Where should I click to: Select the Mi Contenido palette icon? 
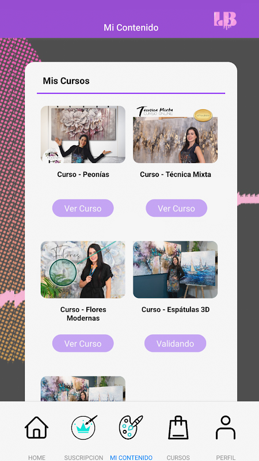click(x=131, y=428)
